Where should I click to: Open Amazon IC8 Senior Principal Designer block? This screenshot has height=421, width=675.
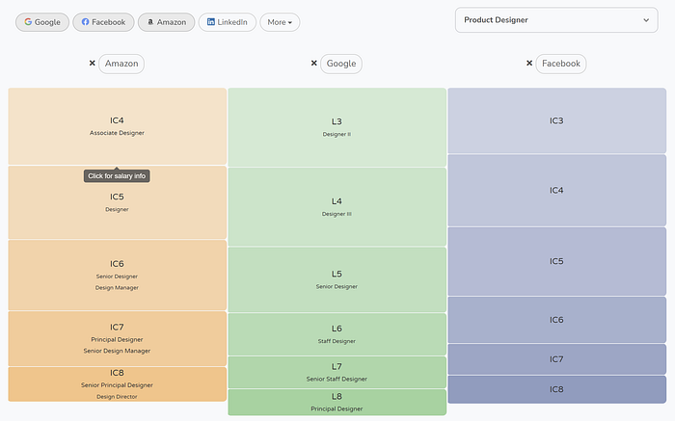pos(117,384)
